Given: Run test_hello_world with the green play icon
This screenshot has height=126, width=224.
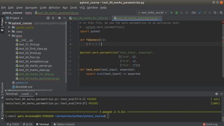Looking at the screenshot, I should click(x=171, y=13).
